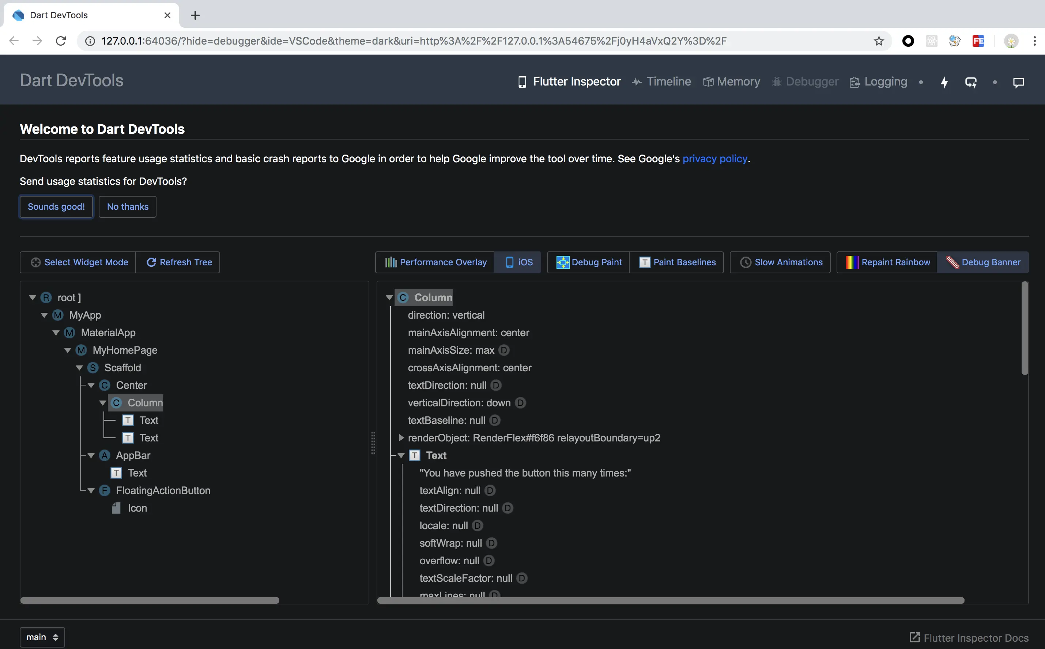Click the details panel horizontal scrollbar
This screenshot has width=1045, height=649.
(x=670, y=600)
